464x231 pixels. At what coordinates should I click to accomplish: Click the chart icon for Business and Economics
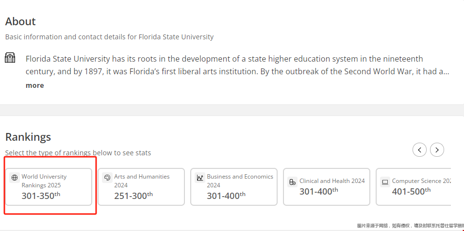coord(200,178)
